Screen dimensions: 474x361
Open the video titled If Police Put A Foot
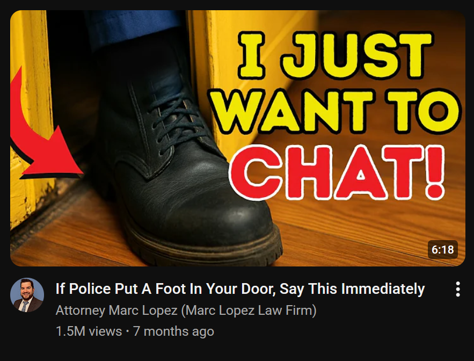(x=240, y=288)
